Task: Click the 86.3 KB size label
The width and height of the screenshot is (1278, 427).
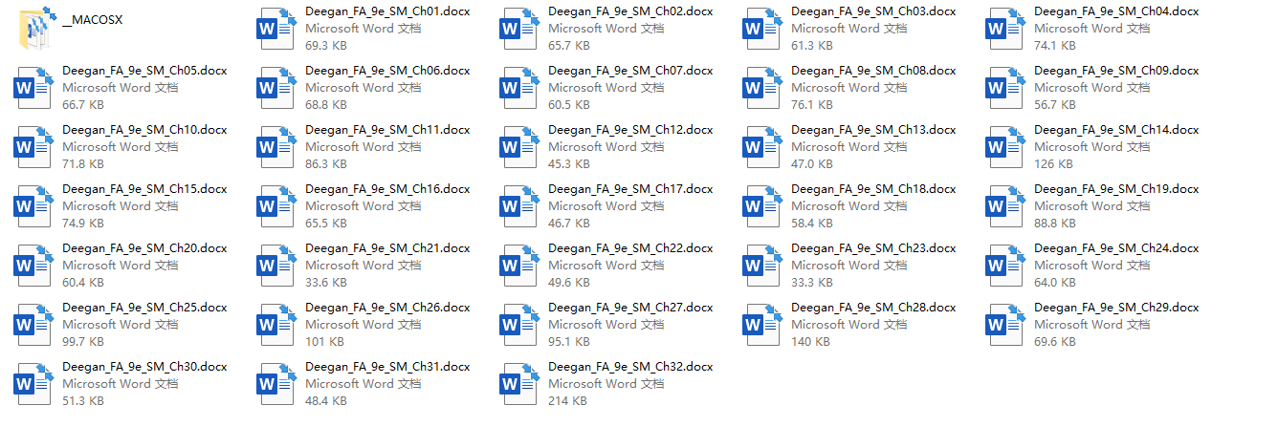Action: [x=326, y=164]
